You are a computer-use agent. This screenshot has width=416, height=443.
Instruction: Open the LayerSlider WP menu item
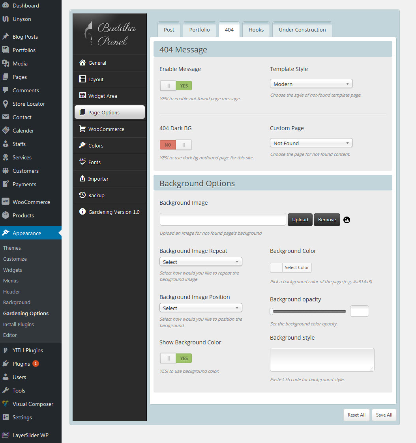pos(30,435)
